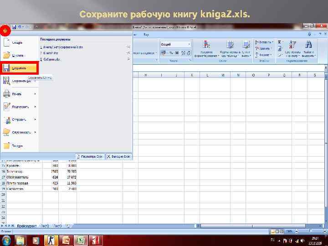Open Найти и выделить binoculars menu

pyautogui.click(x=308, y=49)
